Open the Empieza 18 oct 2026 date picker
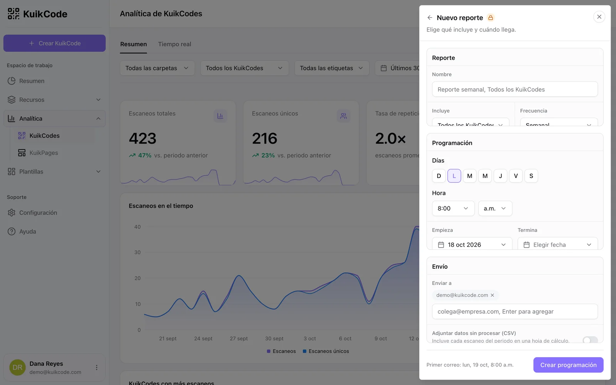Screen dimensions: 616x385 pyautogui.click(x=472, y=244)
